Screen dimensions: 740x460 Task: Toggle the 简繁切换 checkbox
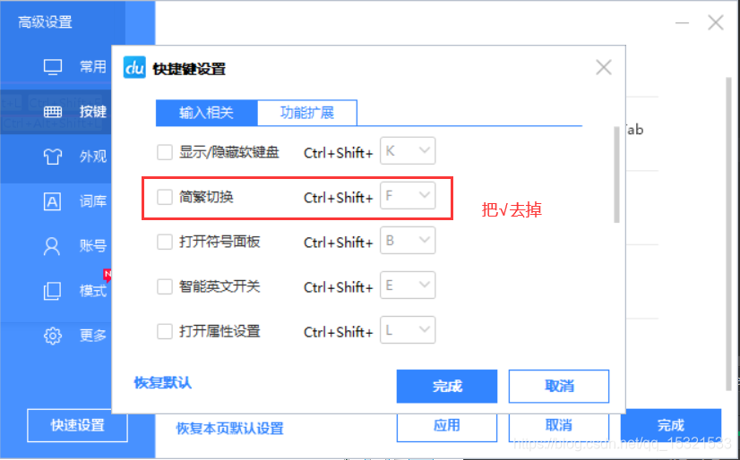[x=165, y=197]
